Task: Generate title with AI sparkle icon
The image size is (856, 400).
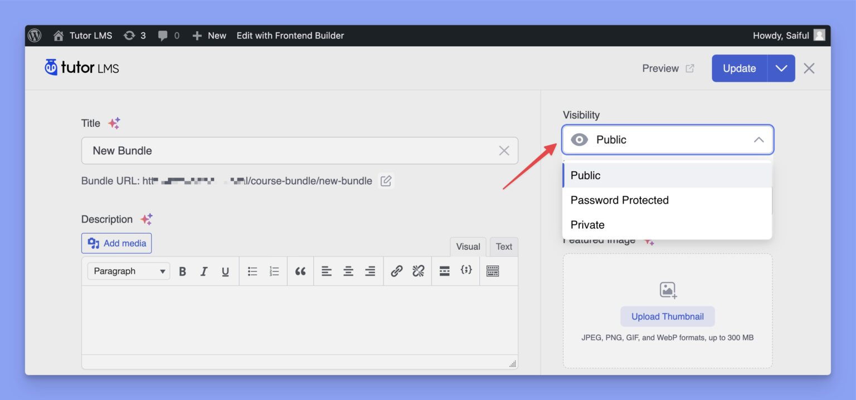Action: pyautogui.click(x=114, y=124)
